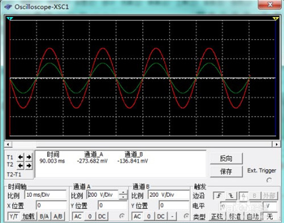Click the 保存 (Save) button
Viewport: 284px width, 223px height.
tap(226, 172)
